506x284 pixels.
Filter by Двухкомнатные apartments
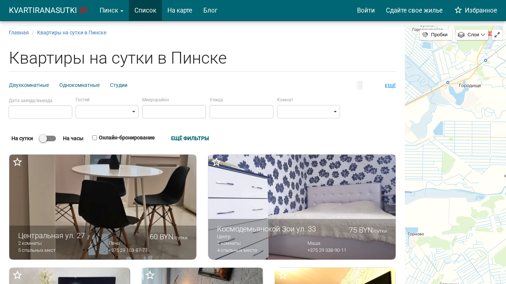tap(29, 85)
